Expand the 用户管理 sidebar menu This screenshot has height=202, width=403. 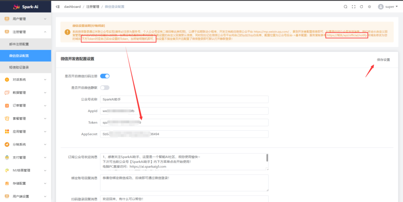point(25,19)
